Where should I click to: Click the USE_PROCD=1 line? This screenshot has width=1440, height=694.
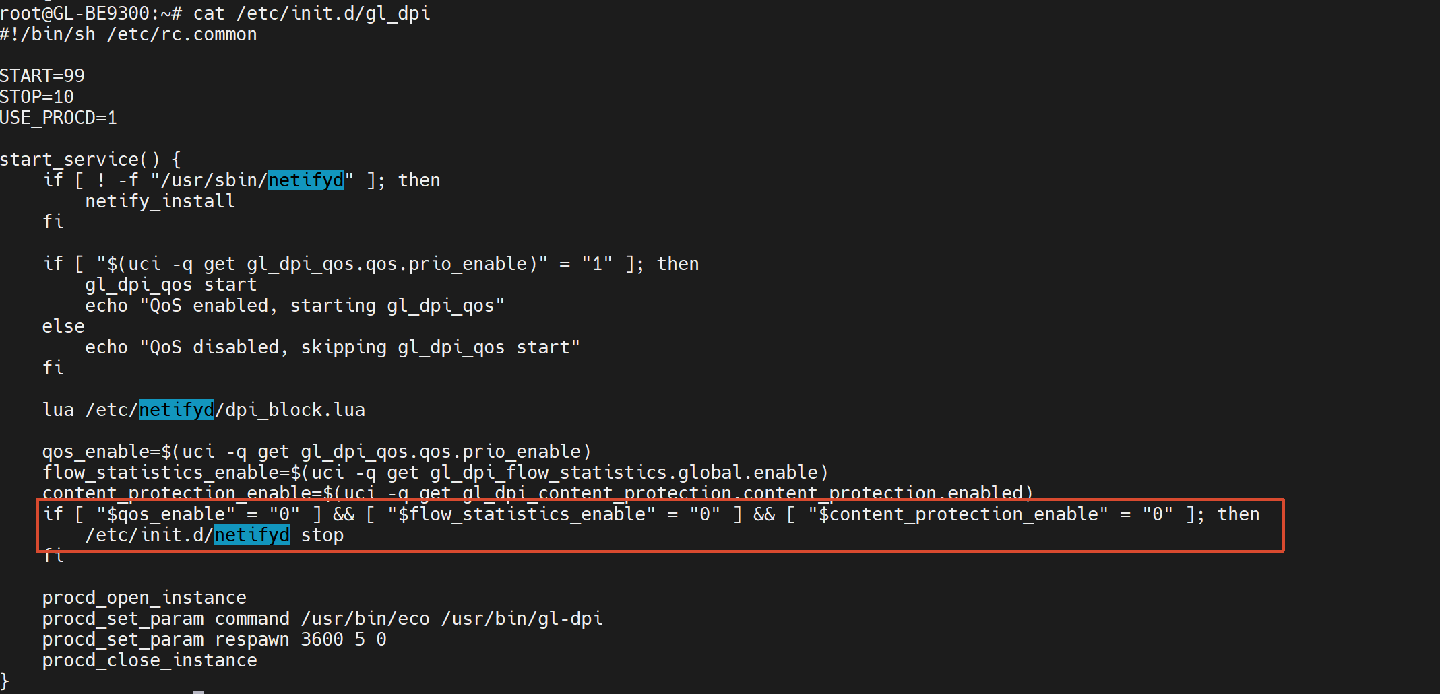click(59, 118)
